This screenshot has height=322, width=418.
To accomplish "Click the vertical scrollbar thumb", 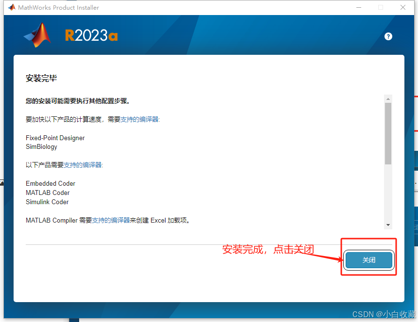I will click(x=388, y=133).
